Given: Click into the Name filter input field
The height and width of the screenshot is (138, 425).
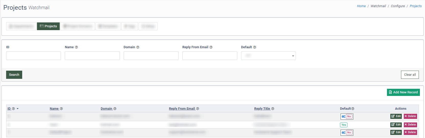Looking at the screenshot, I should tap(92, 56).
